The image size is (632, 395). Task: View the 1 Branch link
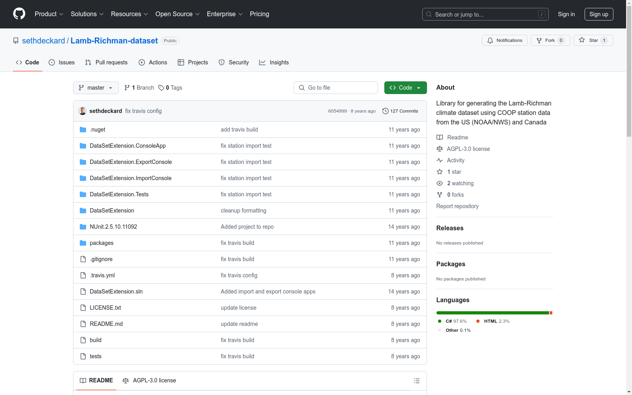click(x=139, y=88)
